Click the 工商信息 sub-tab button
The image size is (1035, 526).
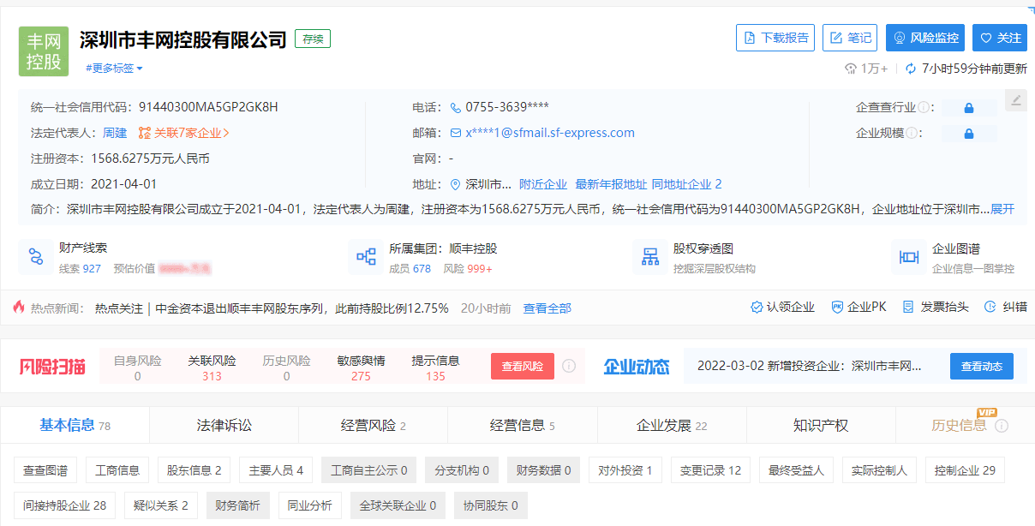[117, 470]
